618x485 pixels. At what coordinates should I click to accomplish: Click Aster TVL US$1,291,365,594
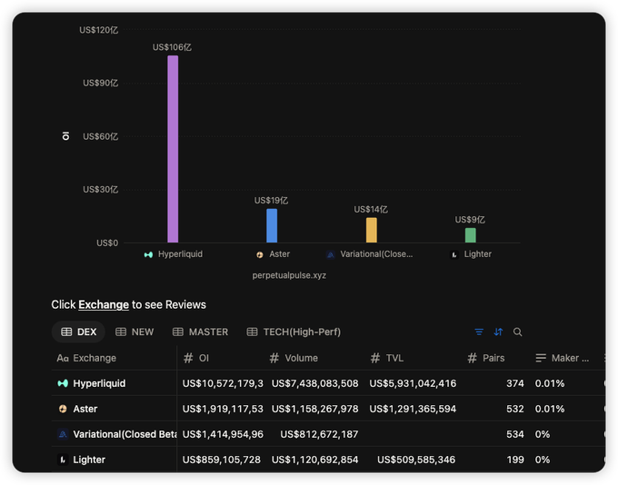[x=413, y=409]
